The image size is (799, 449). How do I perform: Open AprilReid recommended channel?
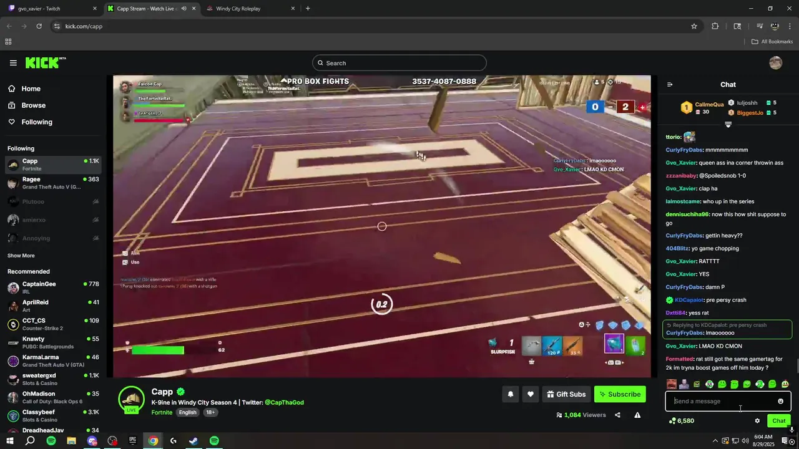pyautogui.click(x=53, y=306)
